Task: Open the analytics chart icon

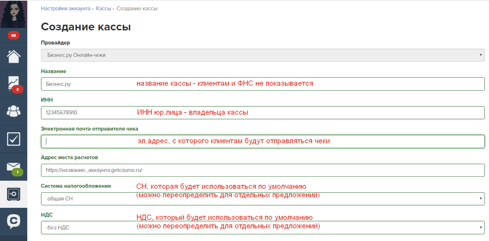Action: [x=13, y=84]
